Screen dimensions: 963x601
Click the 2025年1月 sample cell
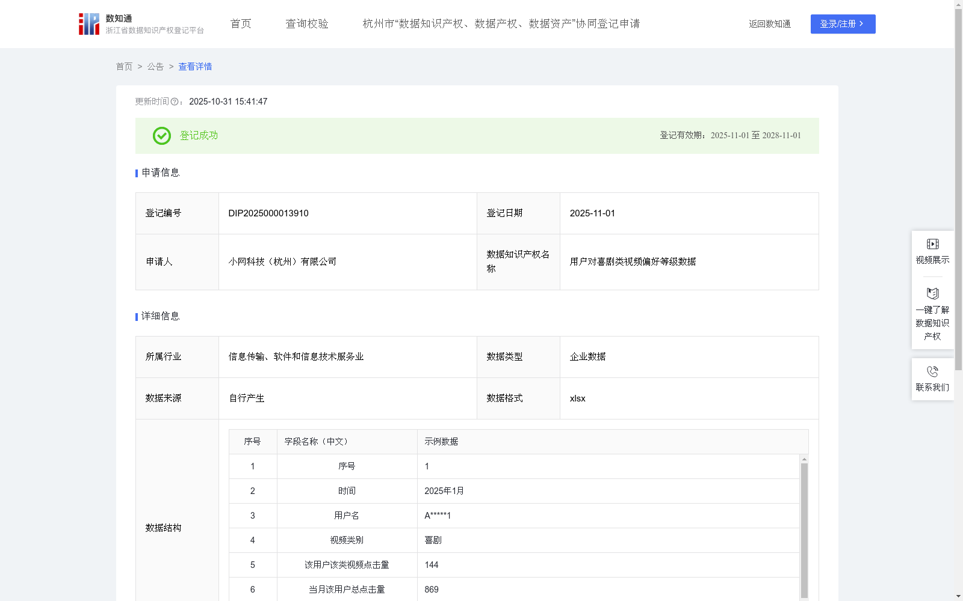[x=608, y=491]
